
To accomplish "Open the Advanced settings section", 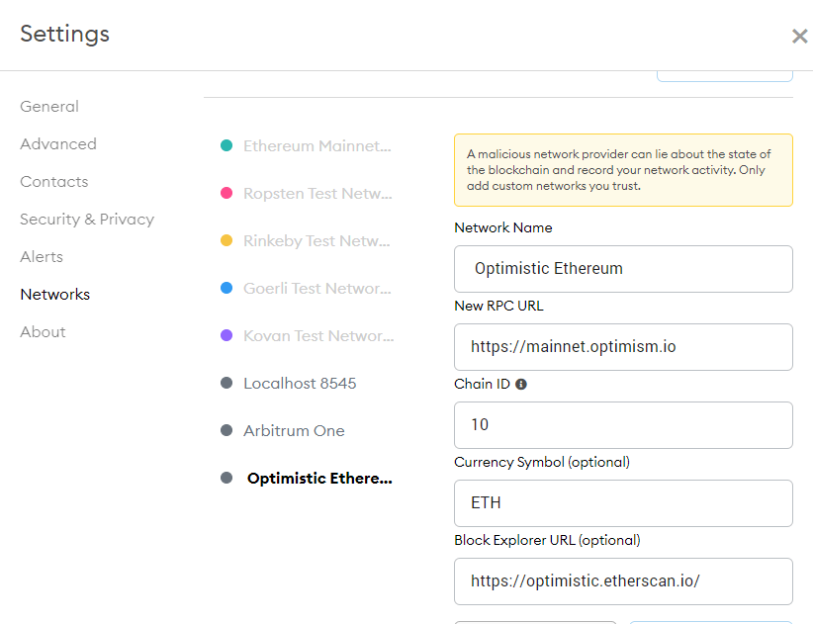I will pos(57,143).
